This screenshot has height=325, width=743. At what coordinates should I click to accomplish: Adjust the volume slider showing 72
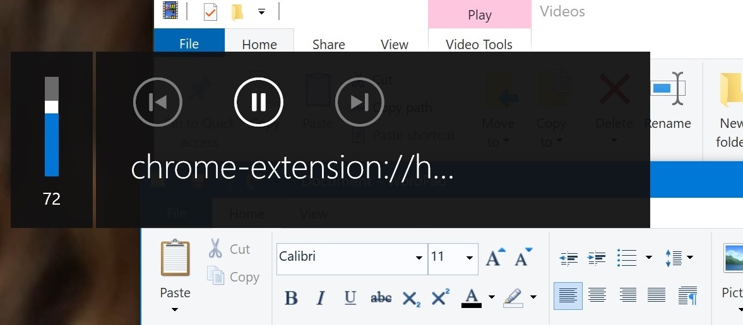52,127
